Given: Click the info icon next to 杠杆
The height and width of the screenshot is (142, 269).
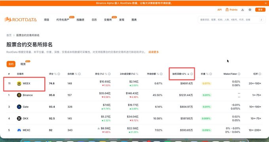Looking at the screenshot, I should point(260,74).
